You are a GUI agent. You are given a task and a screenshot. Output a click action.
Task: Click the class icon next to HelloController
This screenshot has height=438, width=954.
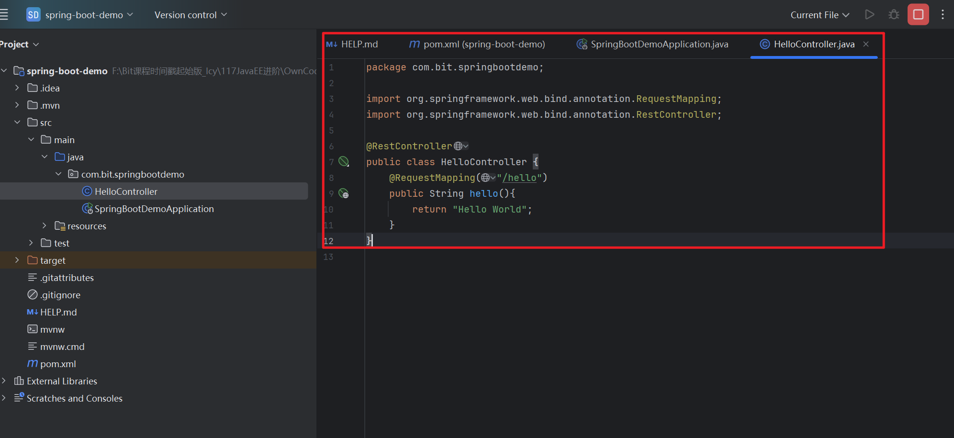coord(87,191)
